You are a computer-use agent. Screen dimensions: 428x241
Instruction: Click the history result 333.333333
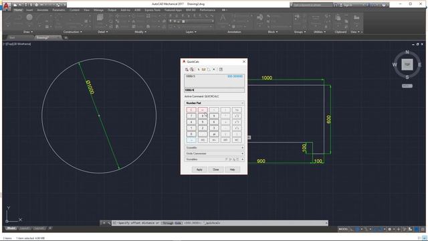[x=235, y=76]
